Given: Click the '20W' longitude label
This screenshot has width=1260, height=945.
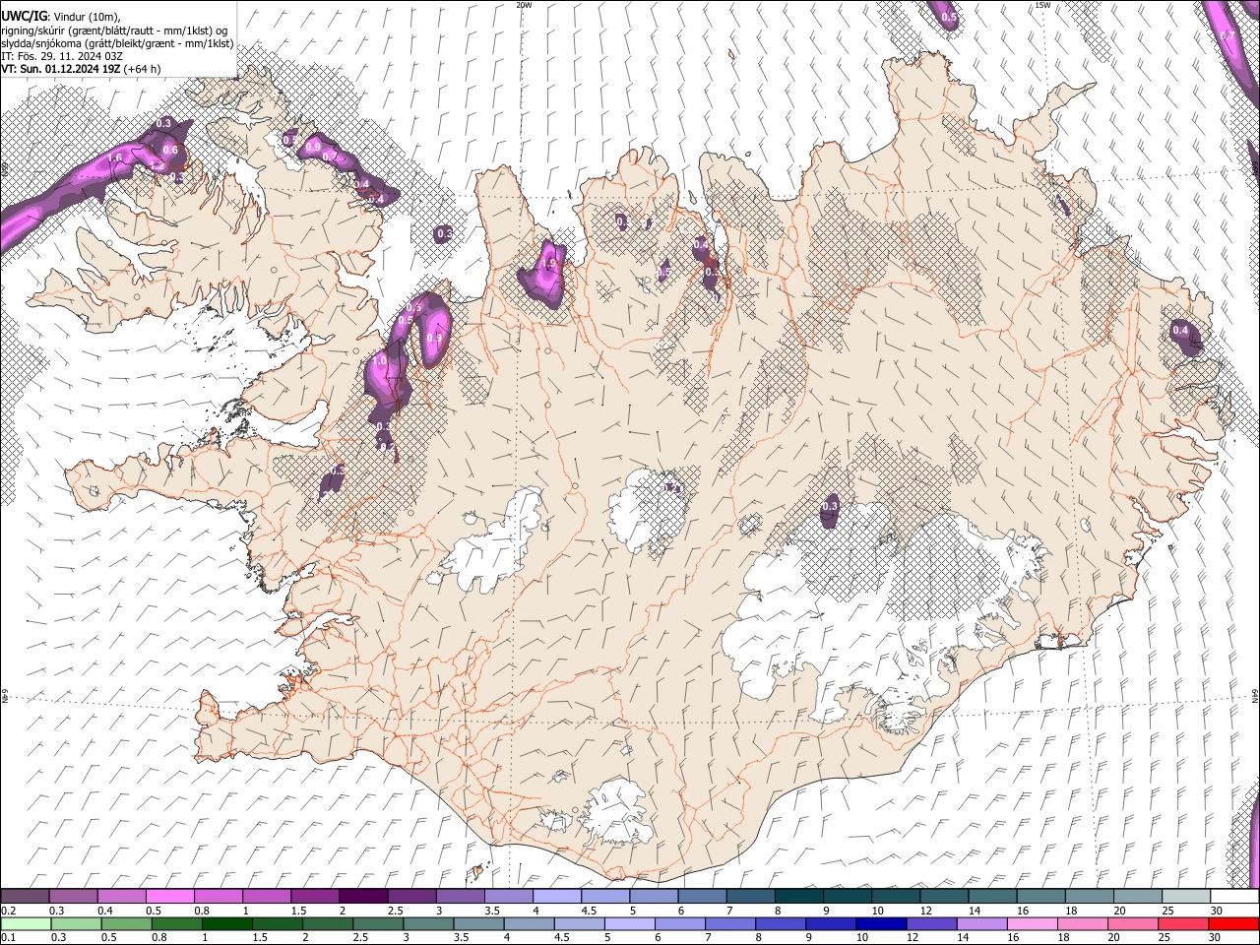Looking at the screenshot, I should (524, 5).
